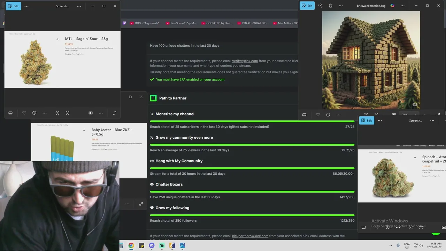Screen dimensions: 446x251
Task: Open the three-dots menu beside the Screensh... title in Sage n' Sour window
Action: [x=79, y=6]
